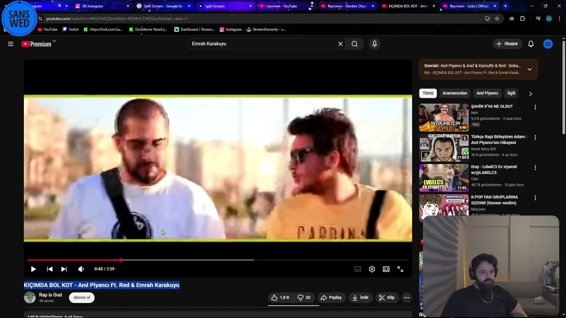
Task: Switch to the (9) Instagram tab
Action: tap(102, 6)
